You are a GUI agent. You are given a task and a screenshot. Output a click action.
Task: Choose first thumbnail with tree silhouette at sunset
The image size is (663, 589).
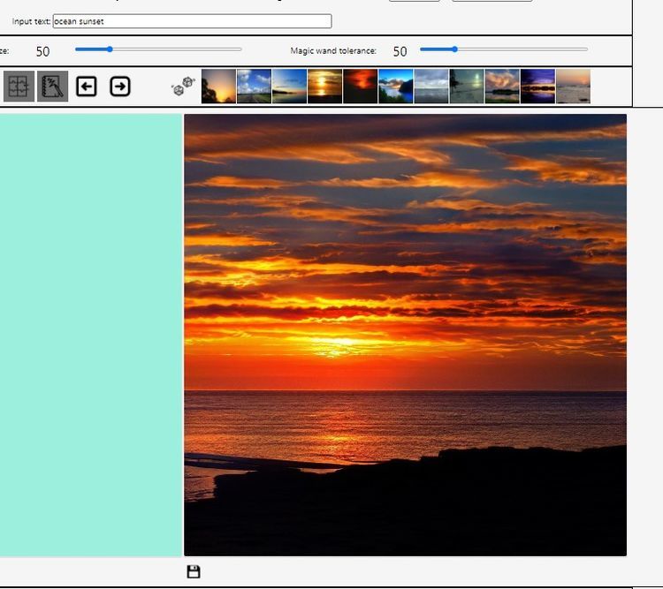pos(218,87)
